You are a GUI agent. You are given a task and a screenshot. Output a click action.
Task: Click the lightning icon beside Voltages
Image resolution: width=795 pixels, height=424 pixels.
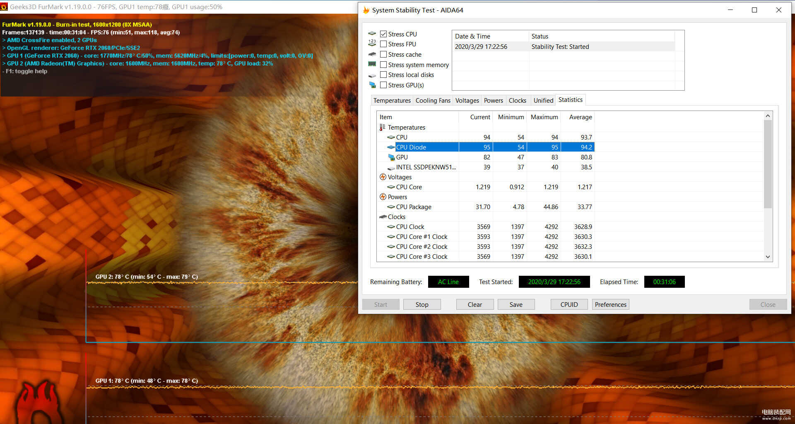click(x=383, y=177)
